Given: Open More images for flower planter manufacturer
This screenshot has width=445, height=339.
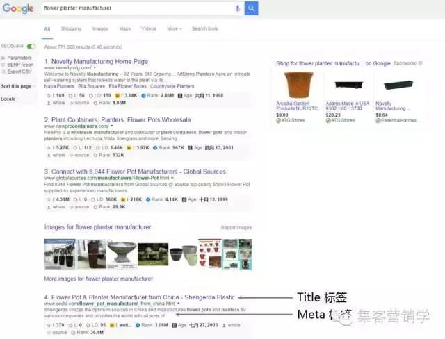Looking at the screenshot, I should 99,279.
